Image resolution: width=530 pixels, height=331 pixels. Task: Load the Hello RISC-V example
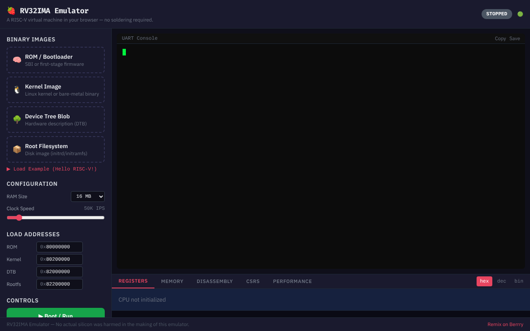(x=52, y=169)
